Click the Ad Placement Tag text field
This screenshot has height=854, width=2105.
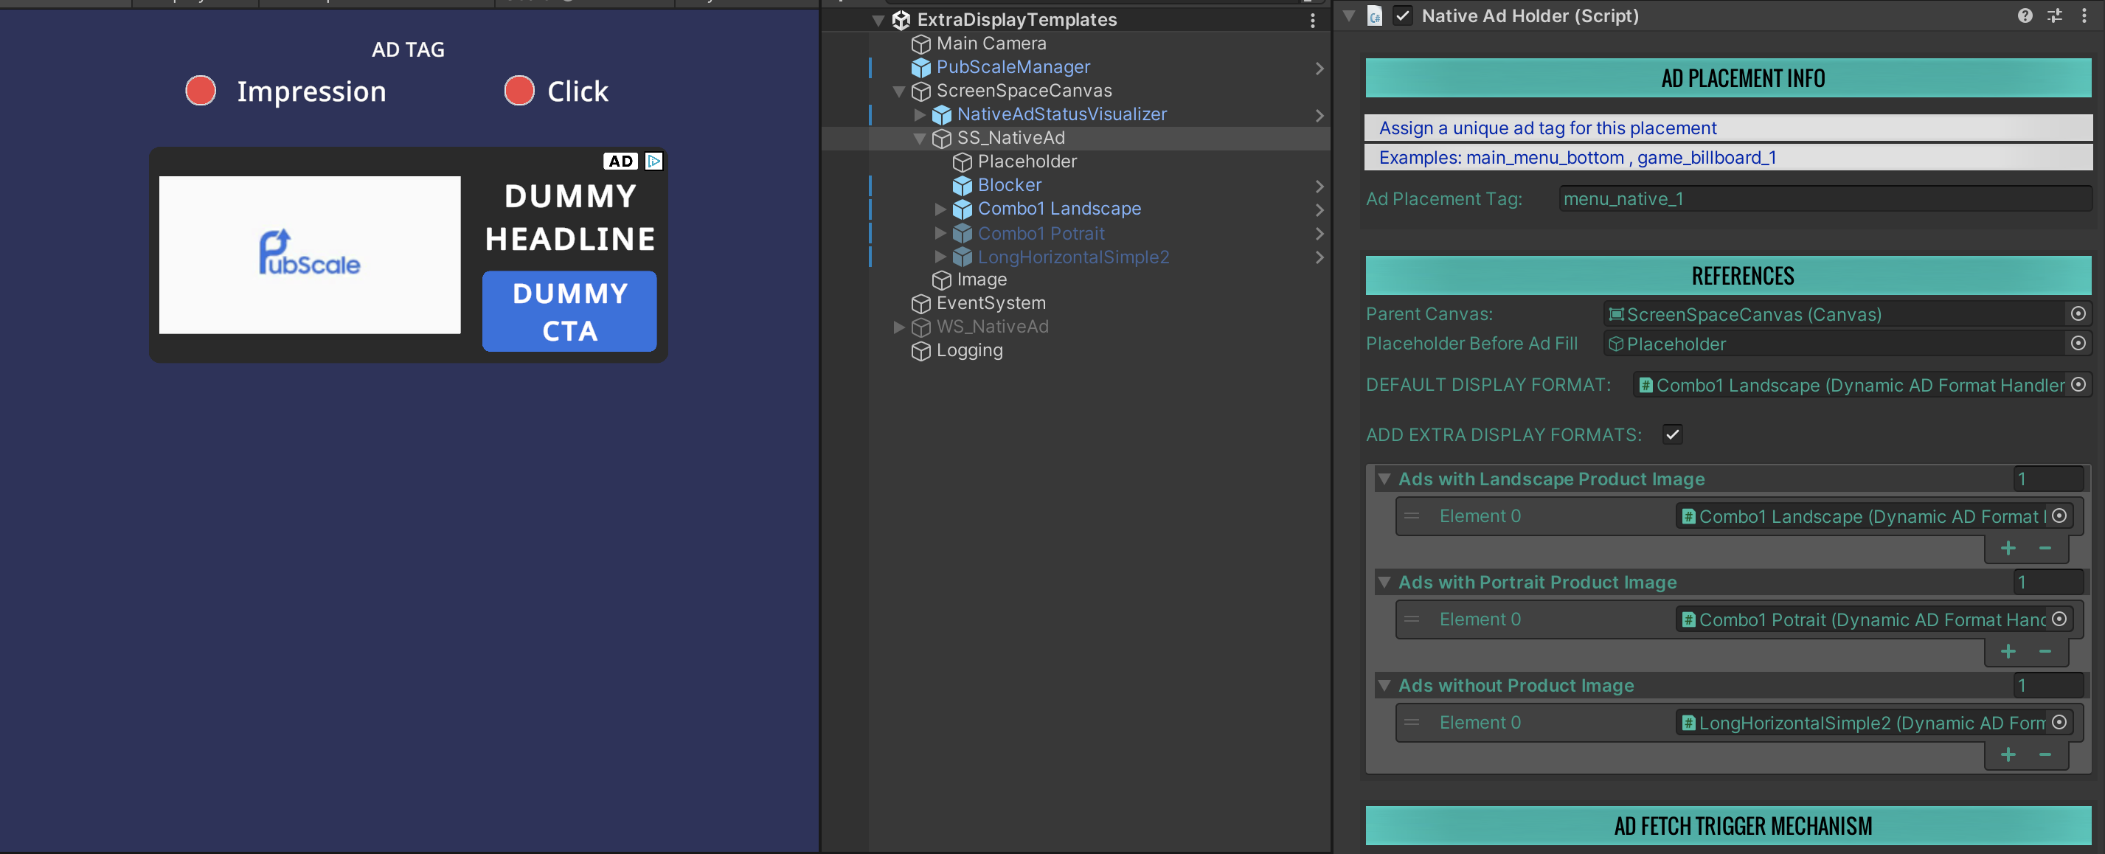point(1823,198)
